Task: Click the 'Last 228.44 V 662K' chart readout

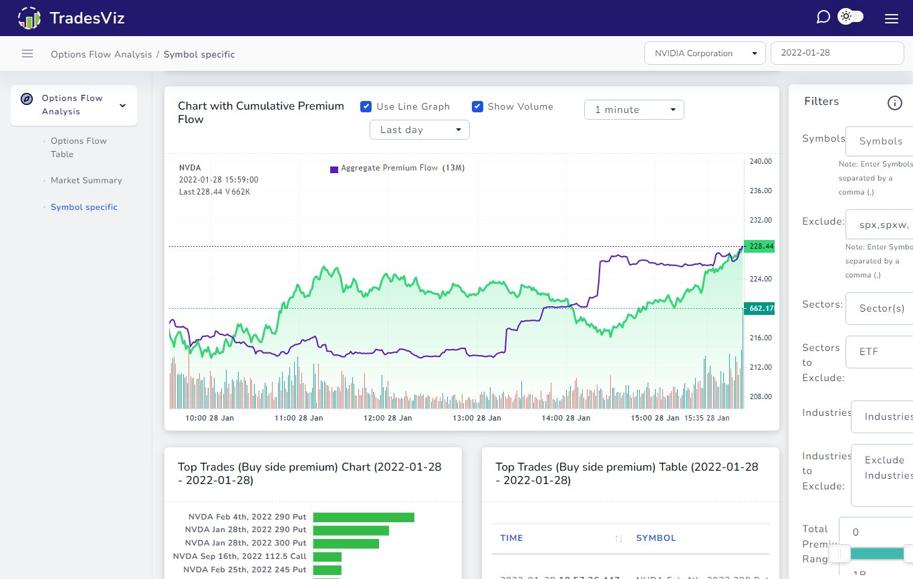Action: click(x=215, y=192)
